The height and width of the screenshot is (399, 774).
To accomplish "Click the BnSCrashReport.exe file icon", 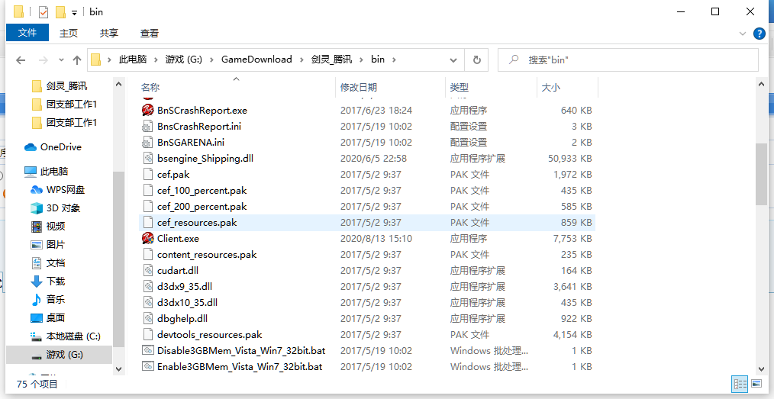I will click(x=147, y=110).
